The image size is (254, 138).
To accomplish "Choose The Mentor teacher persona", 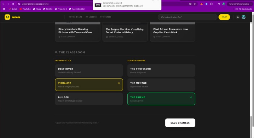I will [x=161, y=85].
